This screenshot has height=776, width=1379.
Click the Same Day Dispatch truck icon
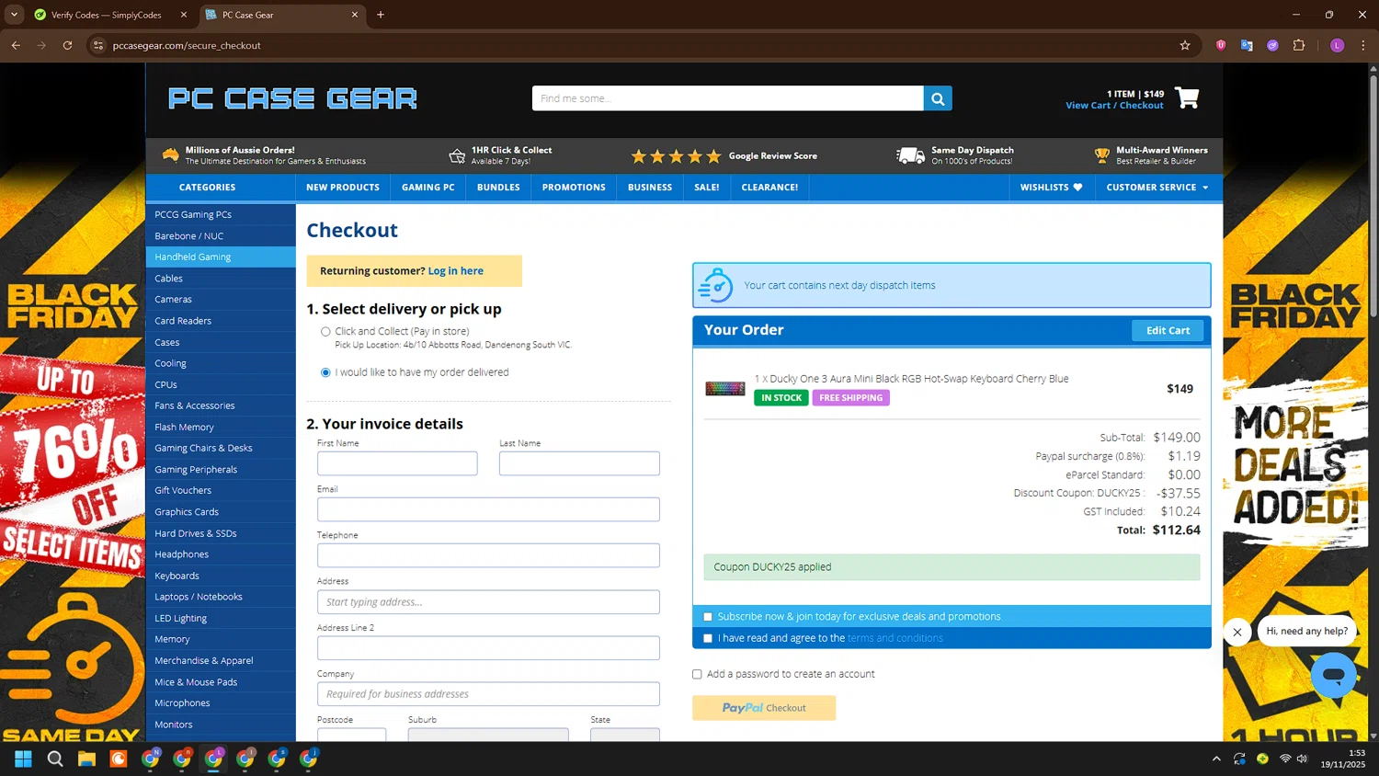click(x=910, y=155)
